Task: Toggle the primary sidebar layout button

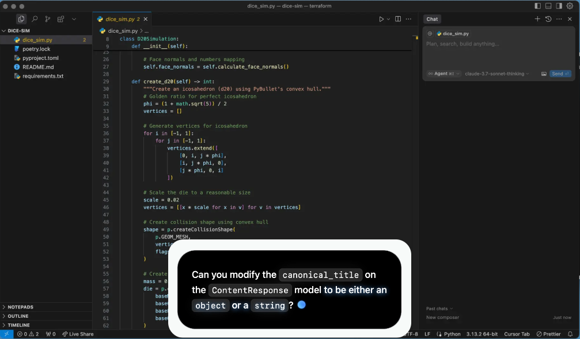Action: coord(538,6)
